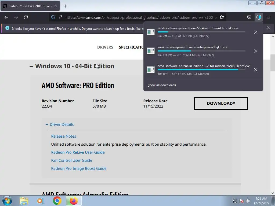Viewport: 275px width, 206px height.
Task: Click the scrollbar up arrow
Action: tap(273, 36)
